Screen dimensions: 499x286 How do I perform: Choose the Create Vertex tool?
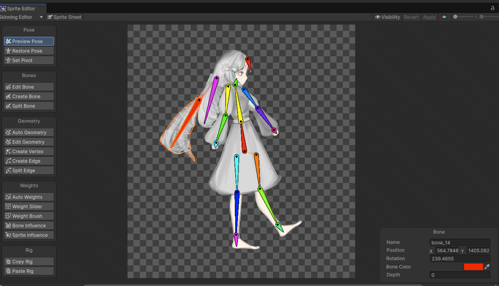coord(29,151)
